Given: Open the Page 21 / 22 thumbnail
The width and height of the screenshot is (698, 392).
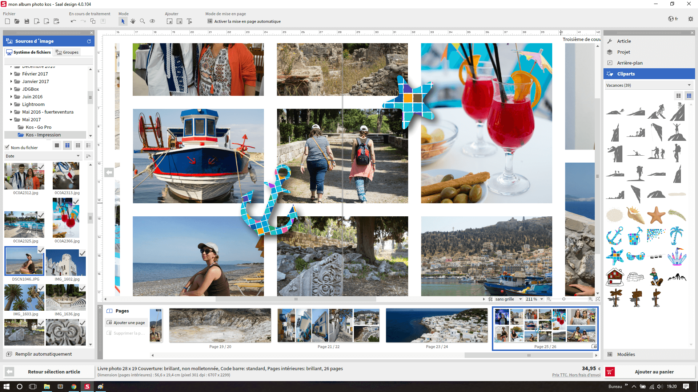Looking at the screenshot, I should [328, 326].
